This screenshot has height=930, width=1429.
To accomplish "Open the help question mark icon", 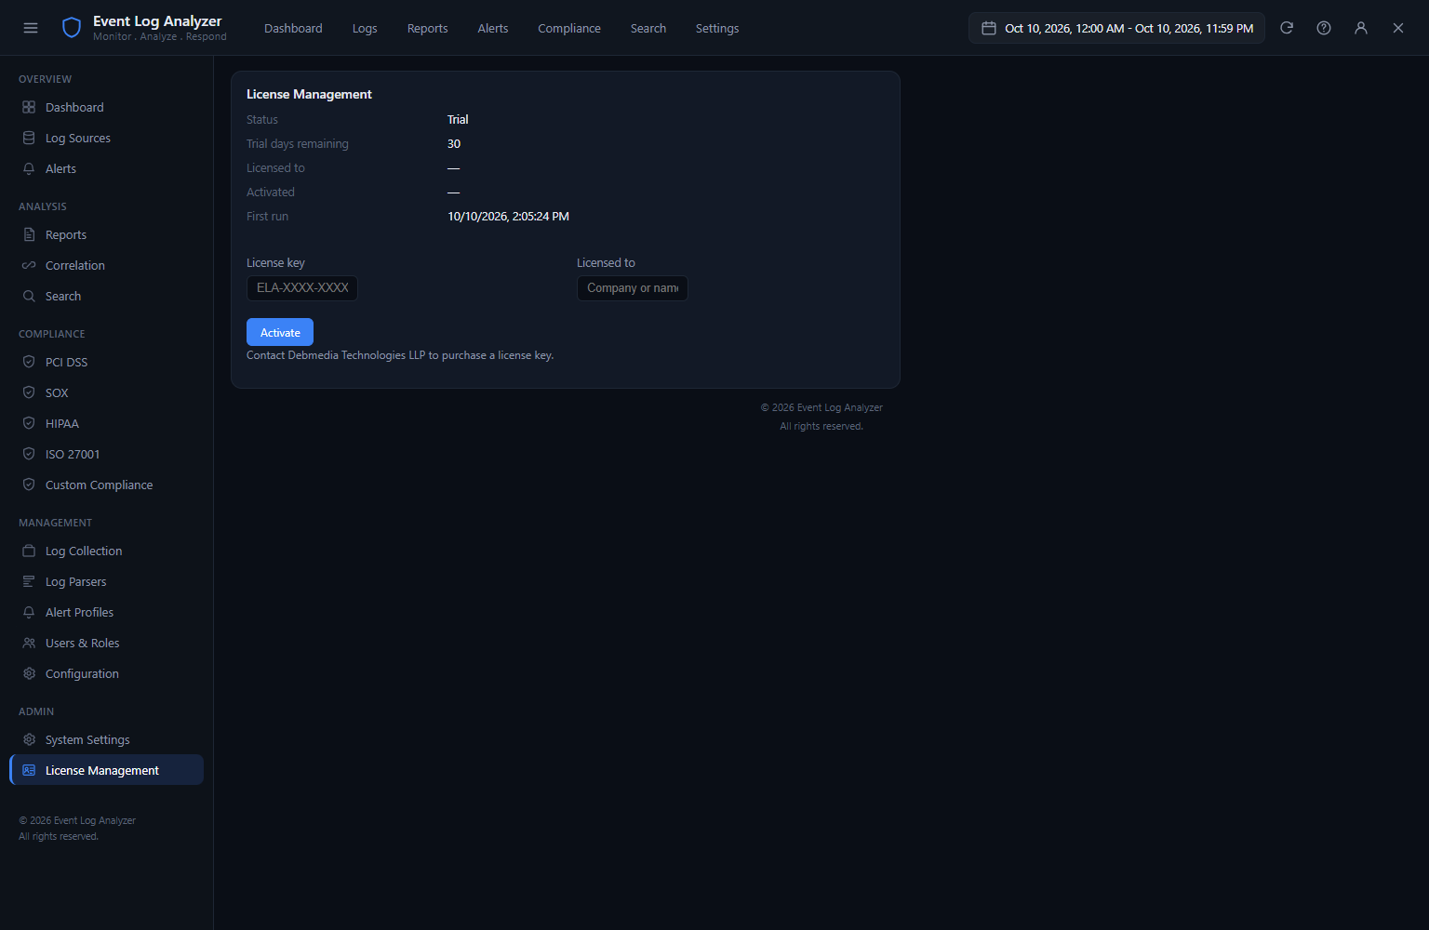I will click(1324, 28).
